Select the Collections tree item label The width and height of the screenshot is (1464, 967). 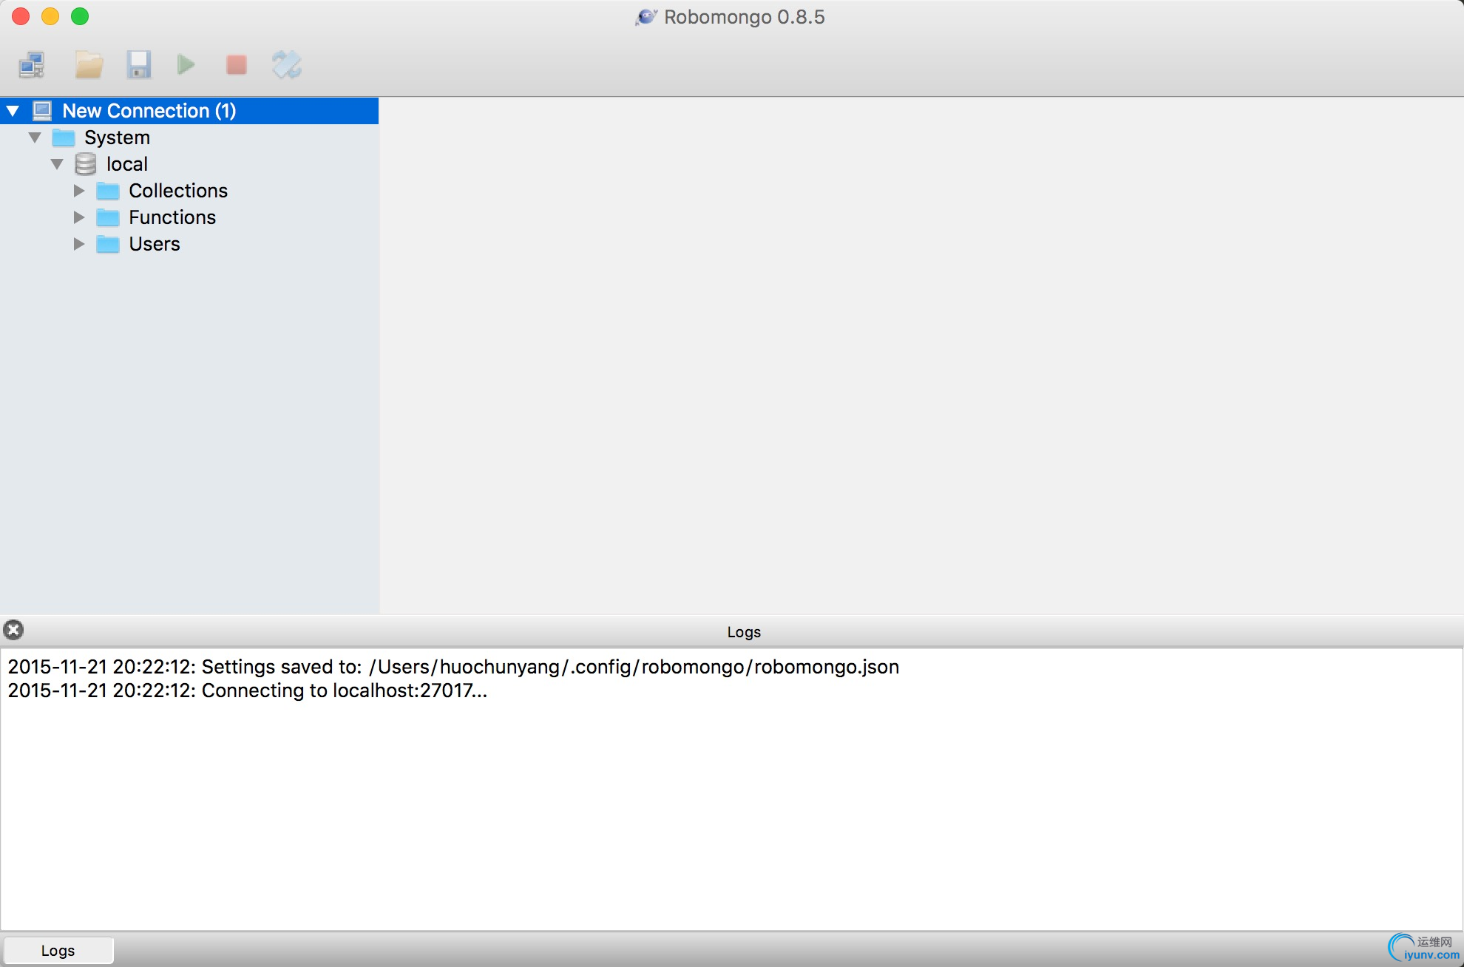(178, 191)
